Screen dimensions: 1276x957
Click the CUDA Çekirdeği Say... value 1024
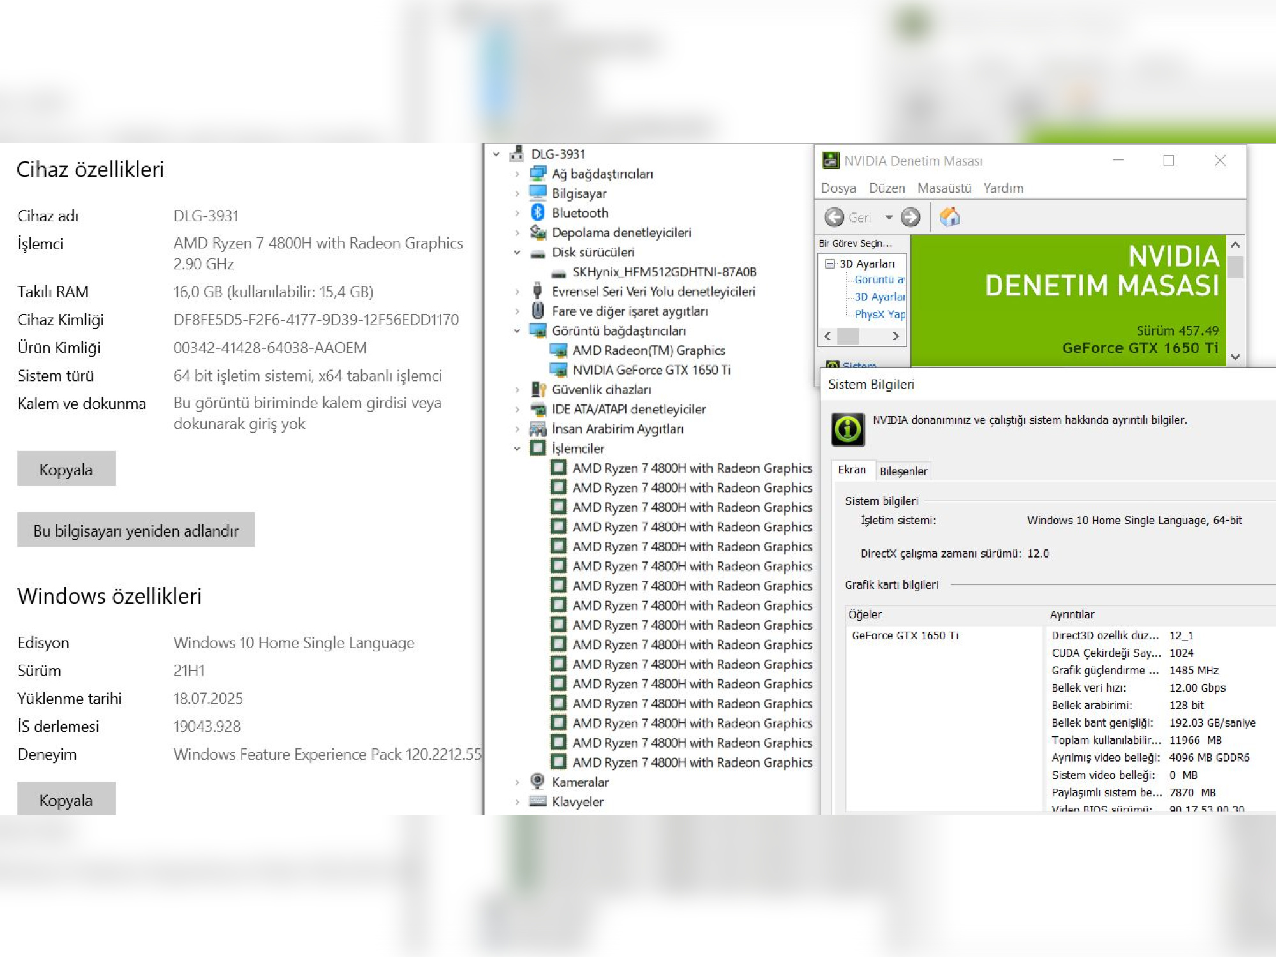tap(1181, 653)
